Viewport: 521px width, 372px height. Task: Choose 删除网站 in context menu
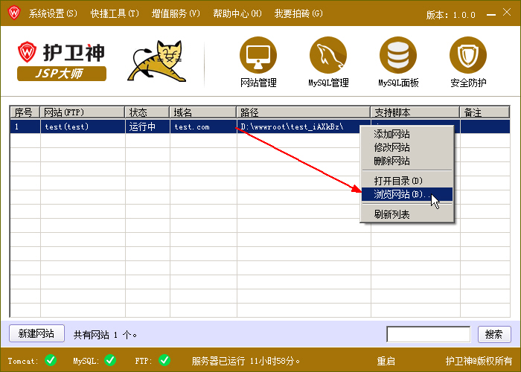(x=407, y=161)
